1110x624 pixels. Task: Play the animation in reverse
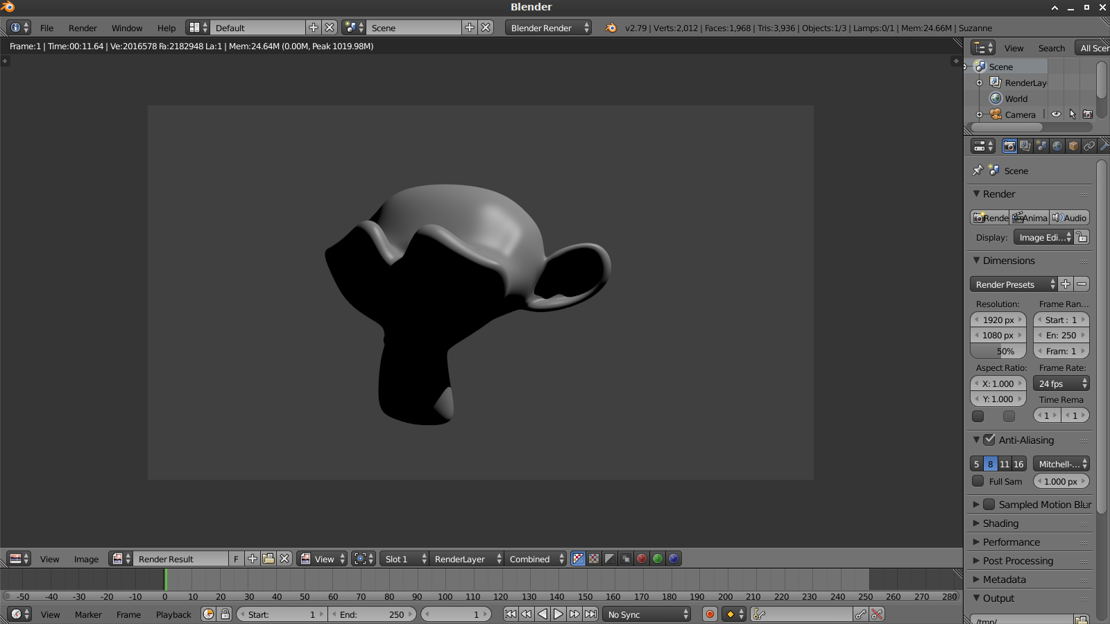tap(543, 614)
